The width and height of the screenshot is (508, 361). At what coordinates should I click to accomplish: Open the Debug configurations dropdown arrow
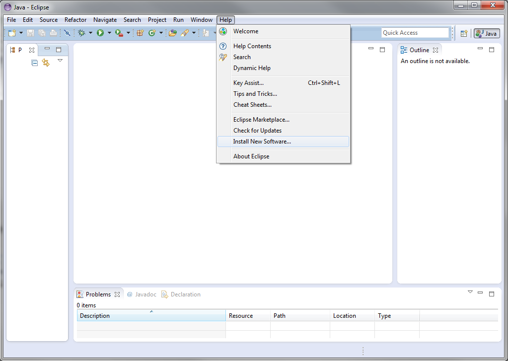pyautogui.click(x=91, y=33)
